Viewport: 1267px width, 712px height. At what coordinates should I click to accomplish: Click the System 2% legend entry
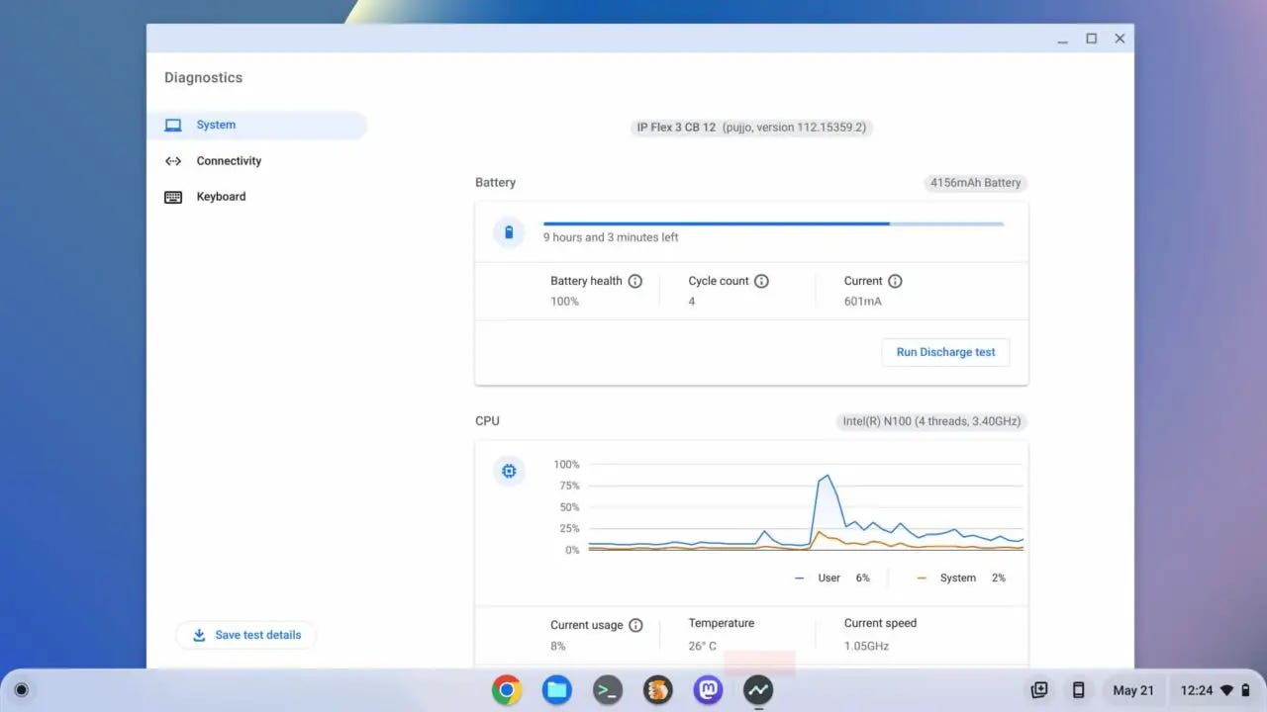point(961,578)
